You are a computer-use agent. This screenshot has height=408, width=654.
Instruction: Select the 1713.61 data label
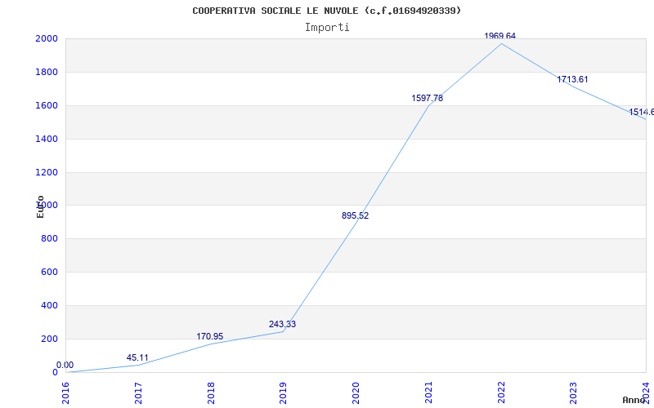tap(572, 79)
